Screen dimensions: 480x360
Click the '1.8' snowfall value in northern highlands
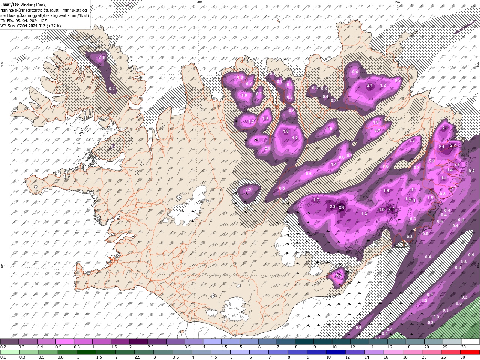click(x=286, y=132)
